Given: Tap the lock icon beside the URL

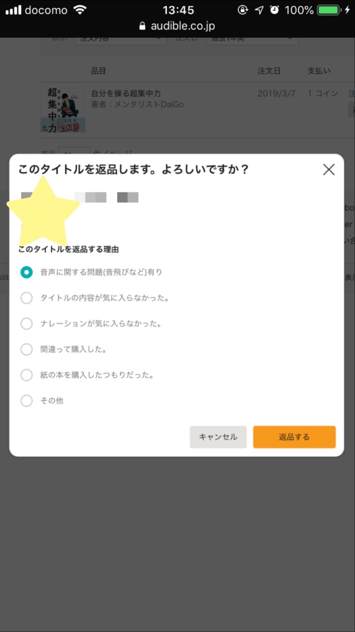Looking at the screenshot, I should [x=142, y=26].
